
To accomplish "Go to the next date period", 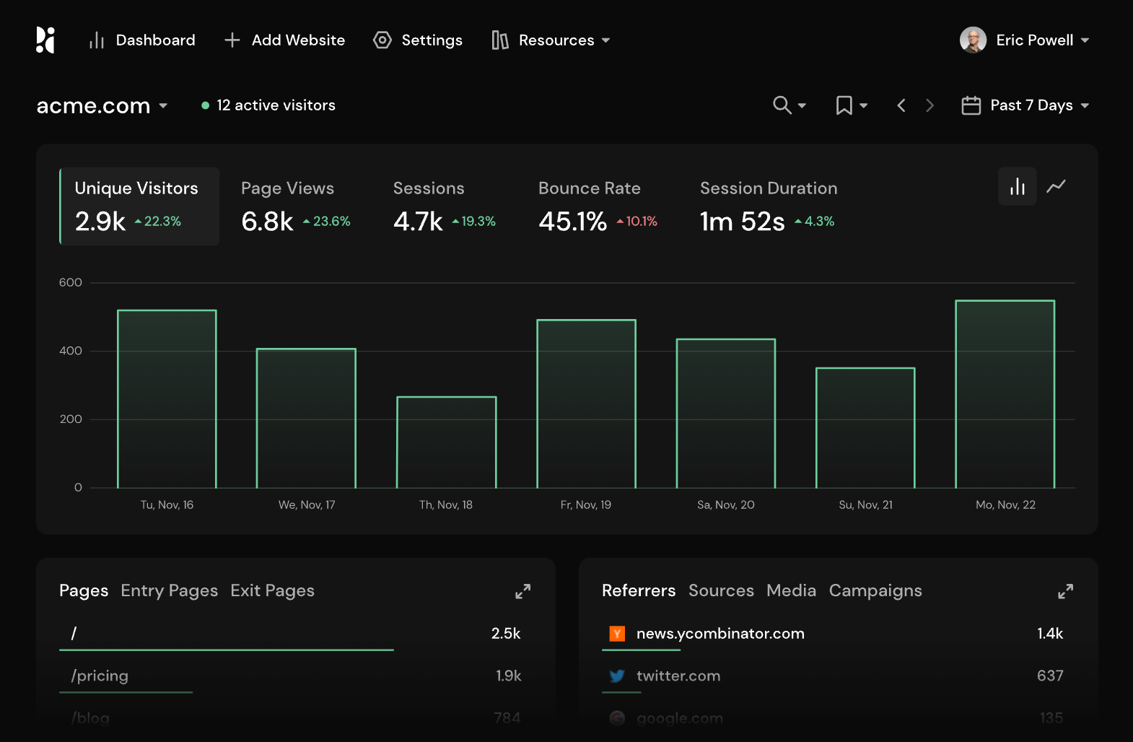I will point(930,105).
